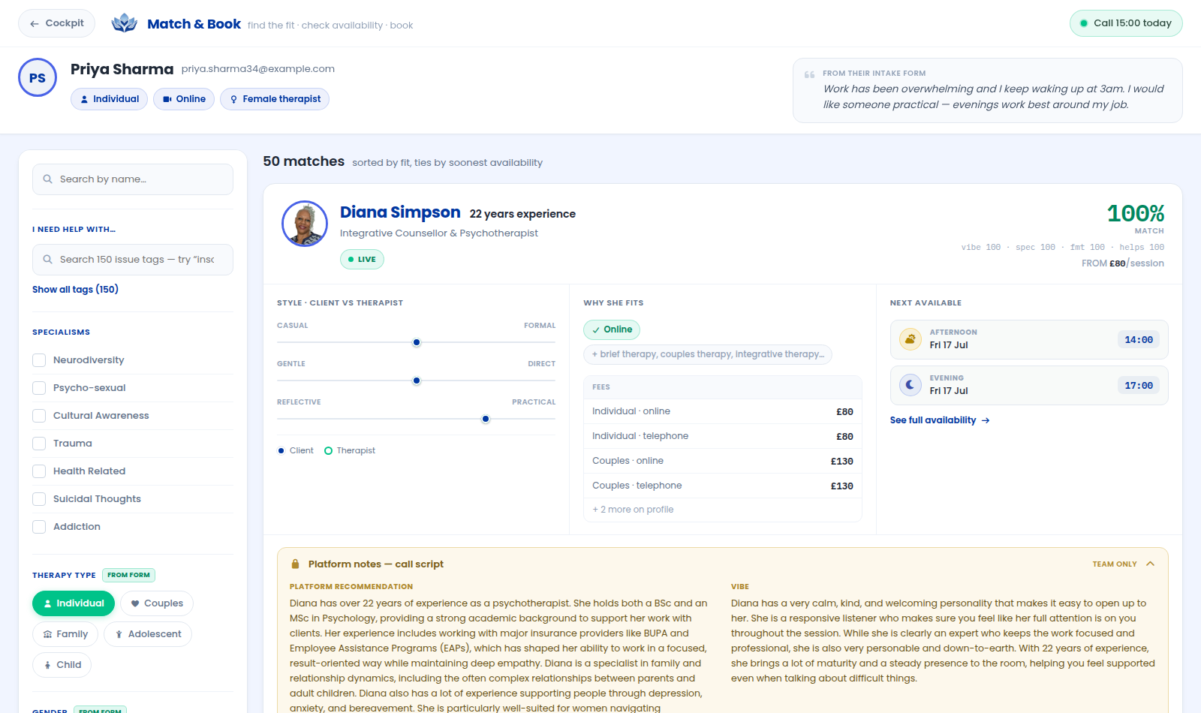Check the Health Related specialism

(x=39, y=471)
